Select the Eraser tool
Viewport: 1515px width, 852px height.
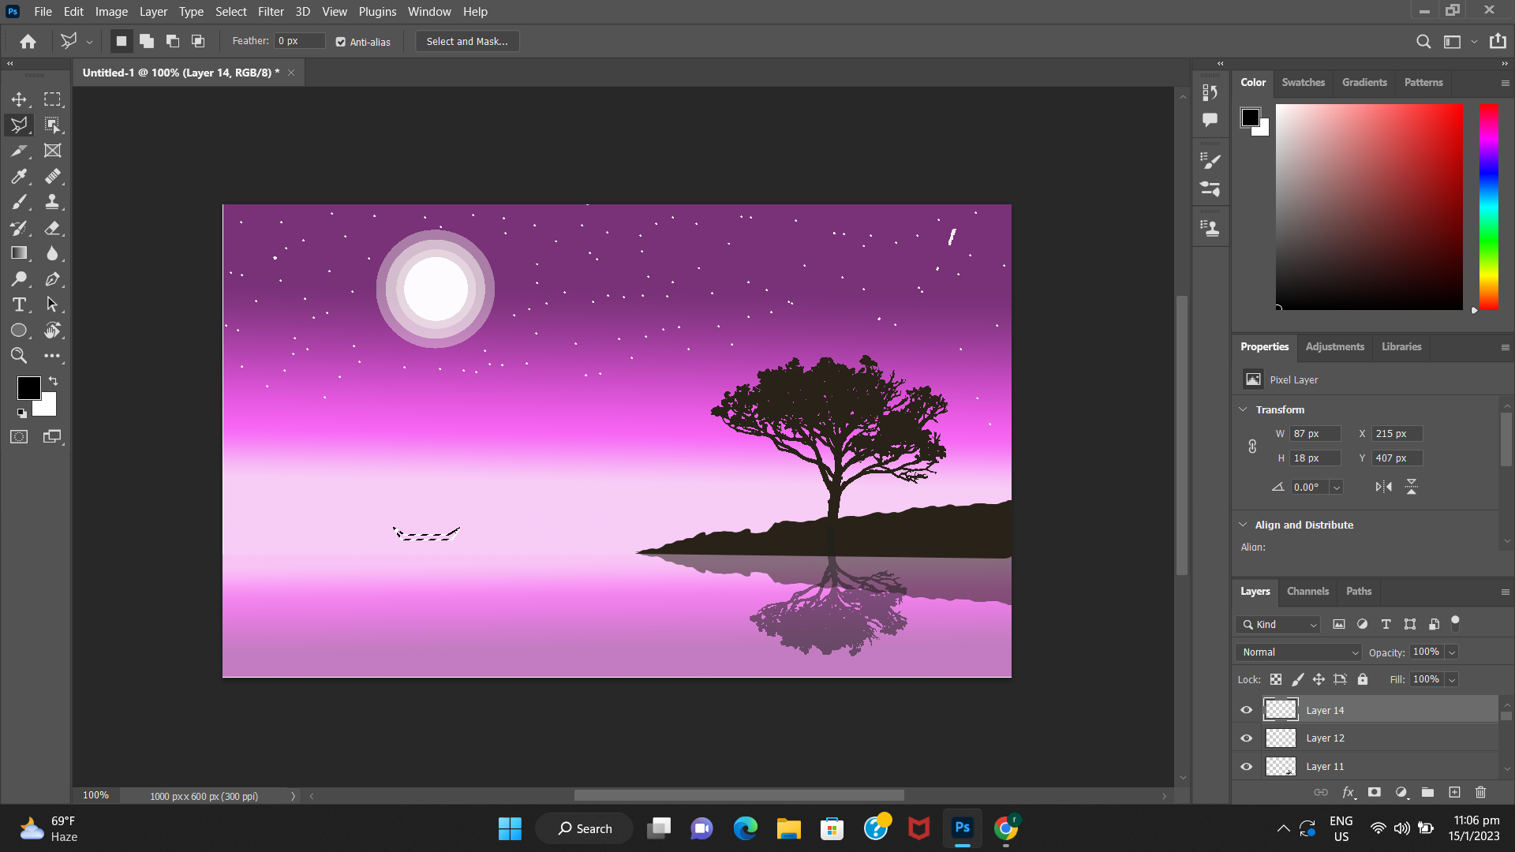pos(52,228)
